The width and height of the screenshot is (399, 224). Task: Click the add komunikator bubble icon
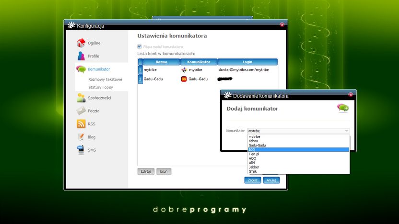point(343,108)
